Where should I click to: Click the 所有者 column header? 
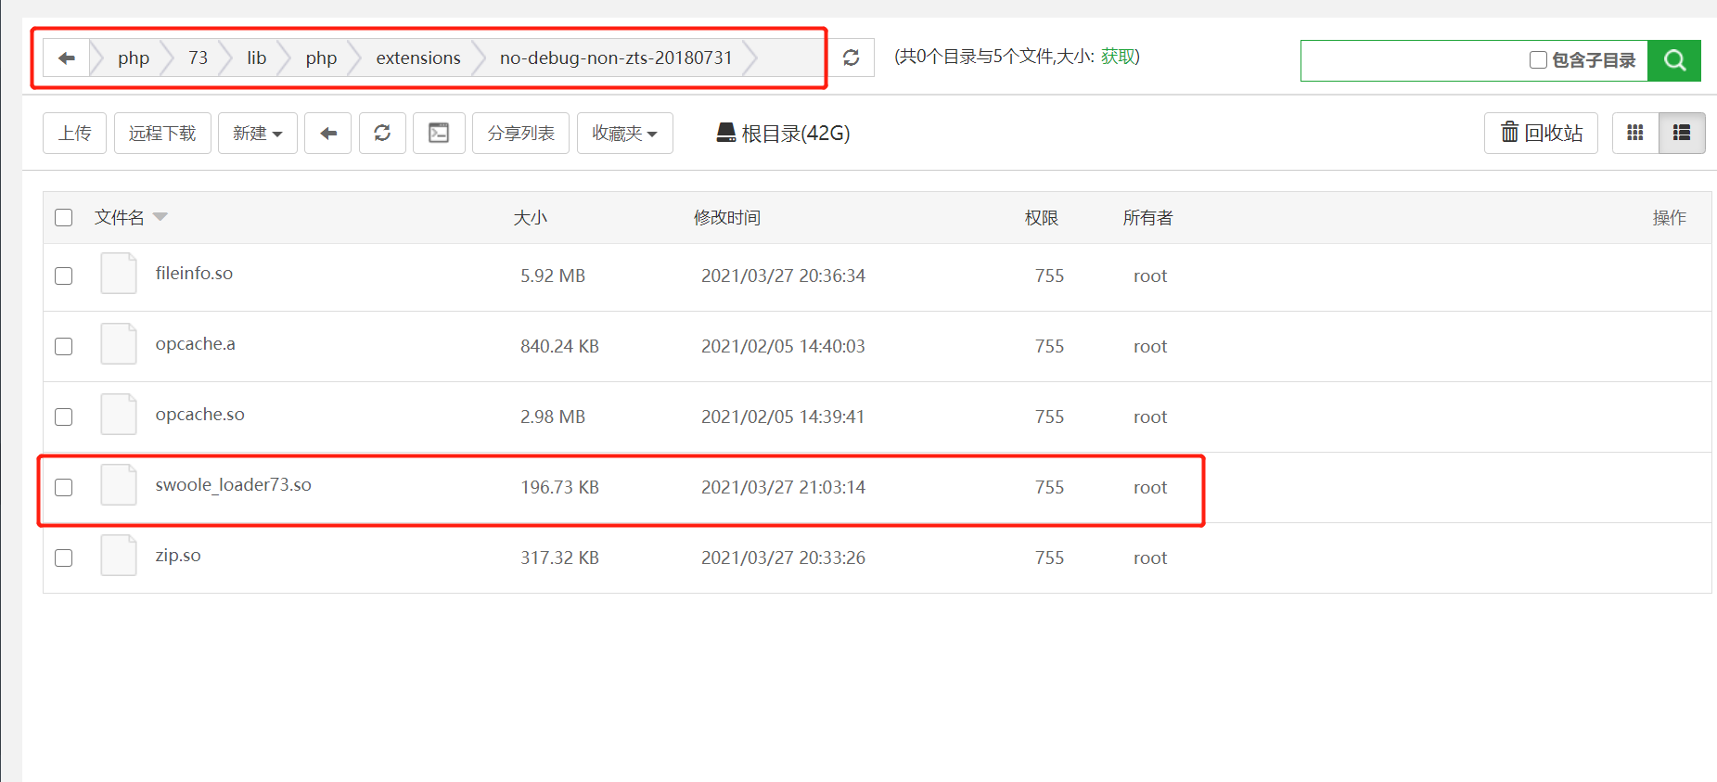(x=1148, y=218)
